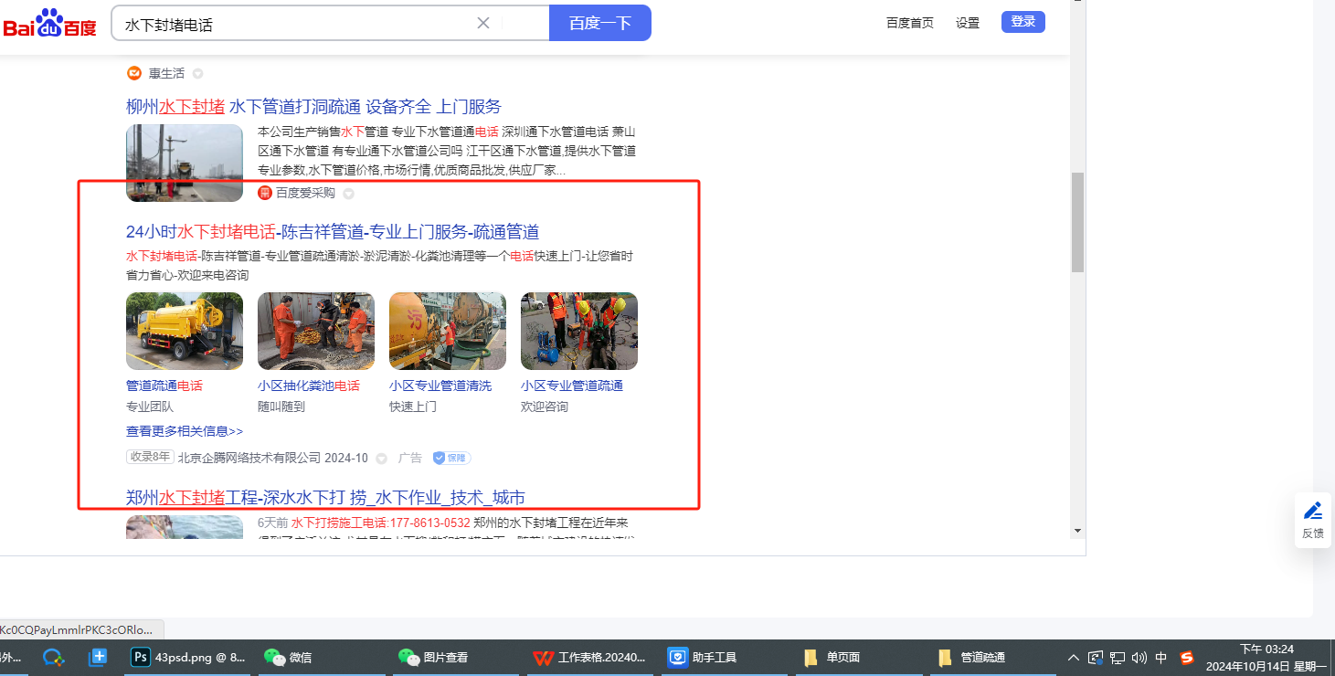Click the scrollbar down arrow
The height and width of the screenshot is (676, 1335).
pos(1078,531)
